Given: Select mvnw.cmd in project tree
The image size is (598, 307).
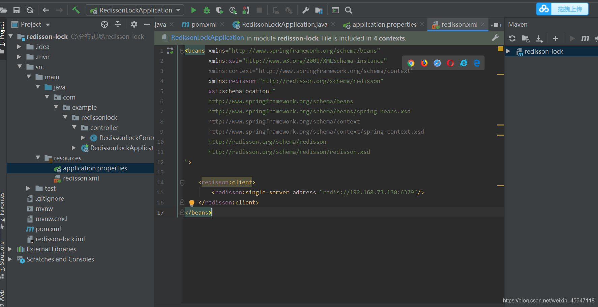Looking at the screenshot, I should coord(51,219).
